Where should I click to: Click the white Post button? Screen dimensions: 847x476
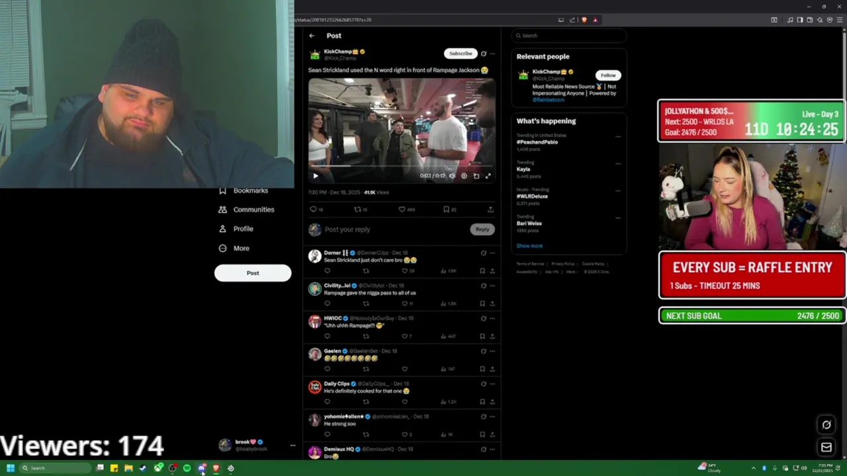click(253, 273)
